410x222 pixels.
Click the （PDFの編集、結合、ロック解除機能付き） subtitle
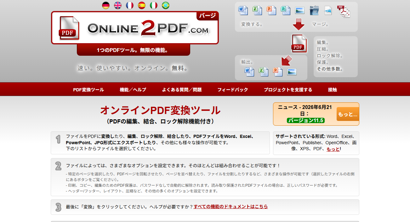click(160, 121)
